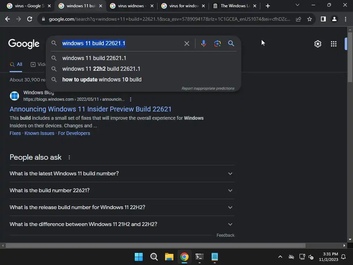Viewport: 353px width, 265px height.
Task: Open the For Developers sitelink
Action: [x=74, y=133]
